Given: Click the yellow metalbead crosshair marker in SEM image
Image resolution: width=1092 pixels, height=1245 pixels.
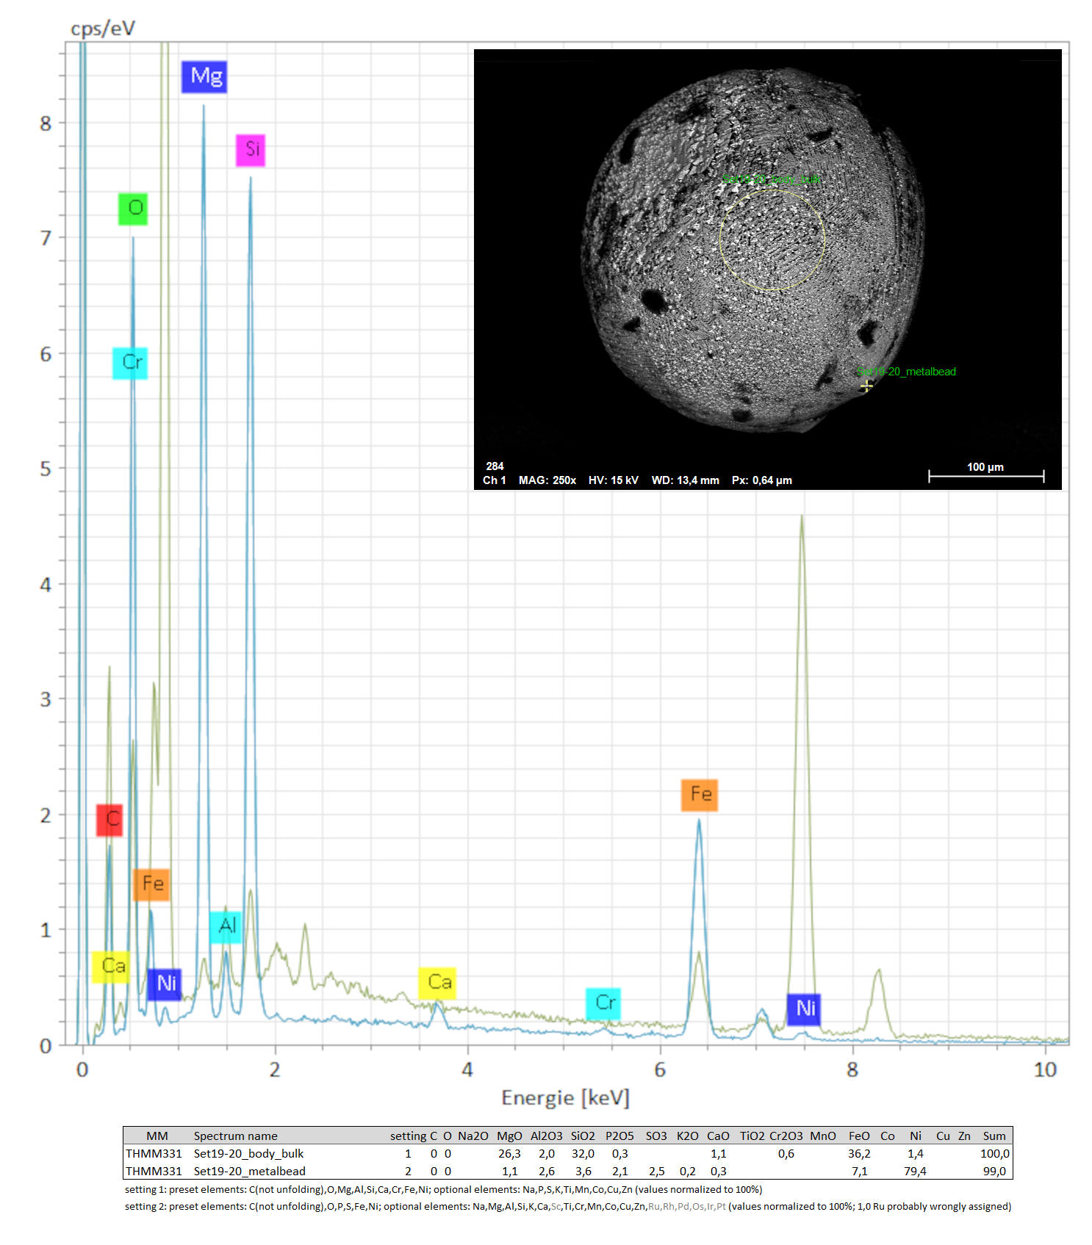Looking at the screenshot, I should coord(866,386).
